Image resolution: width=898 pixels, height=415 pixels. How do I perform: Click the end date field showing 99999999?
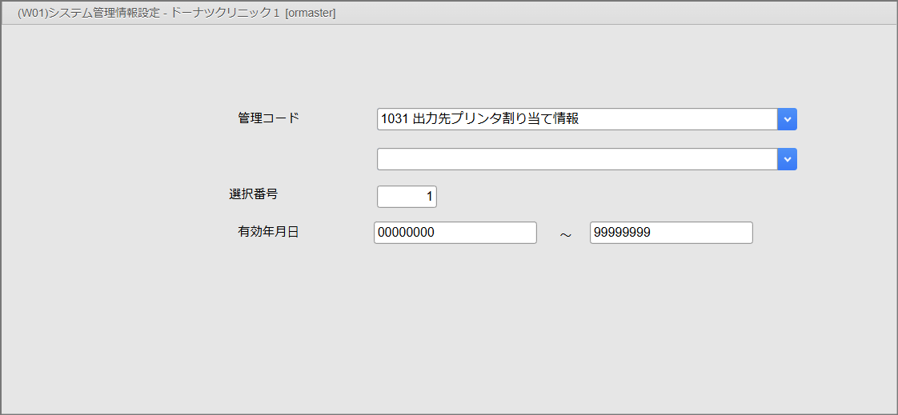click(x=671, y=233)
